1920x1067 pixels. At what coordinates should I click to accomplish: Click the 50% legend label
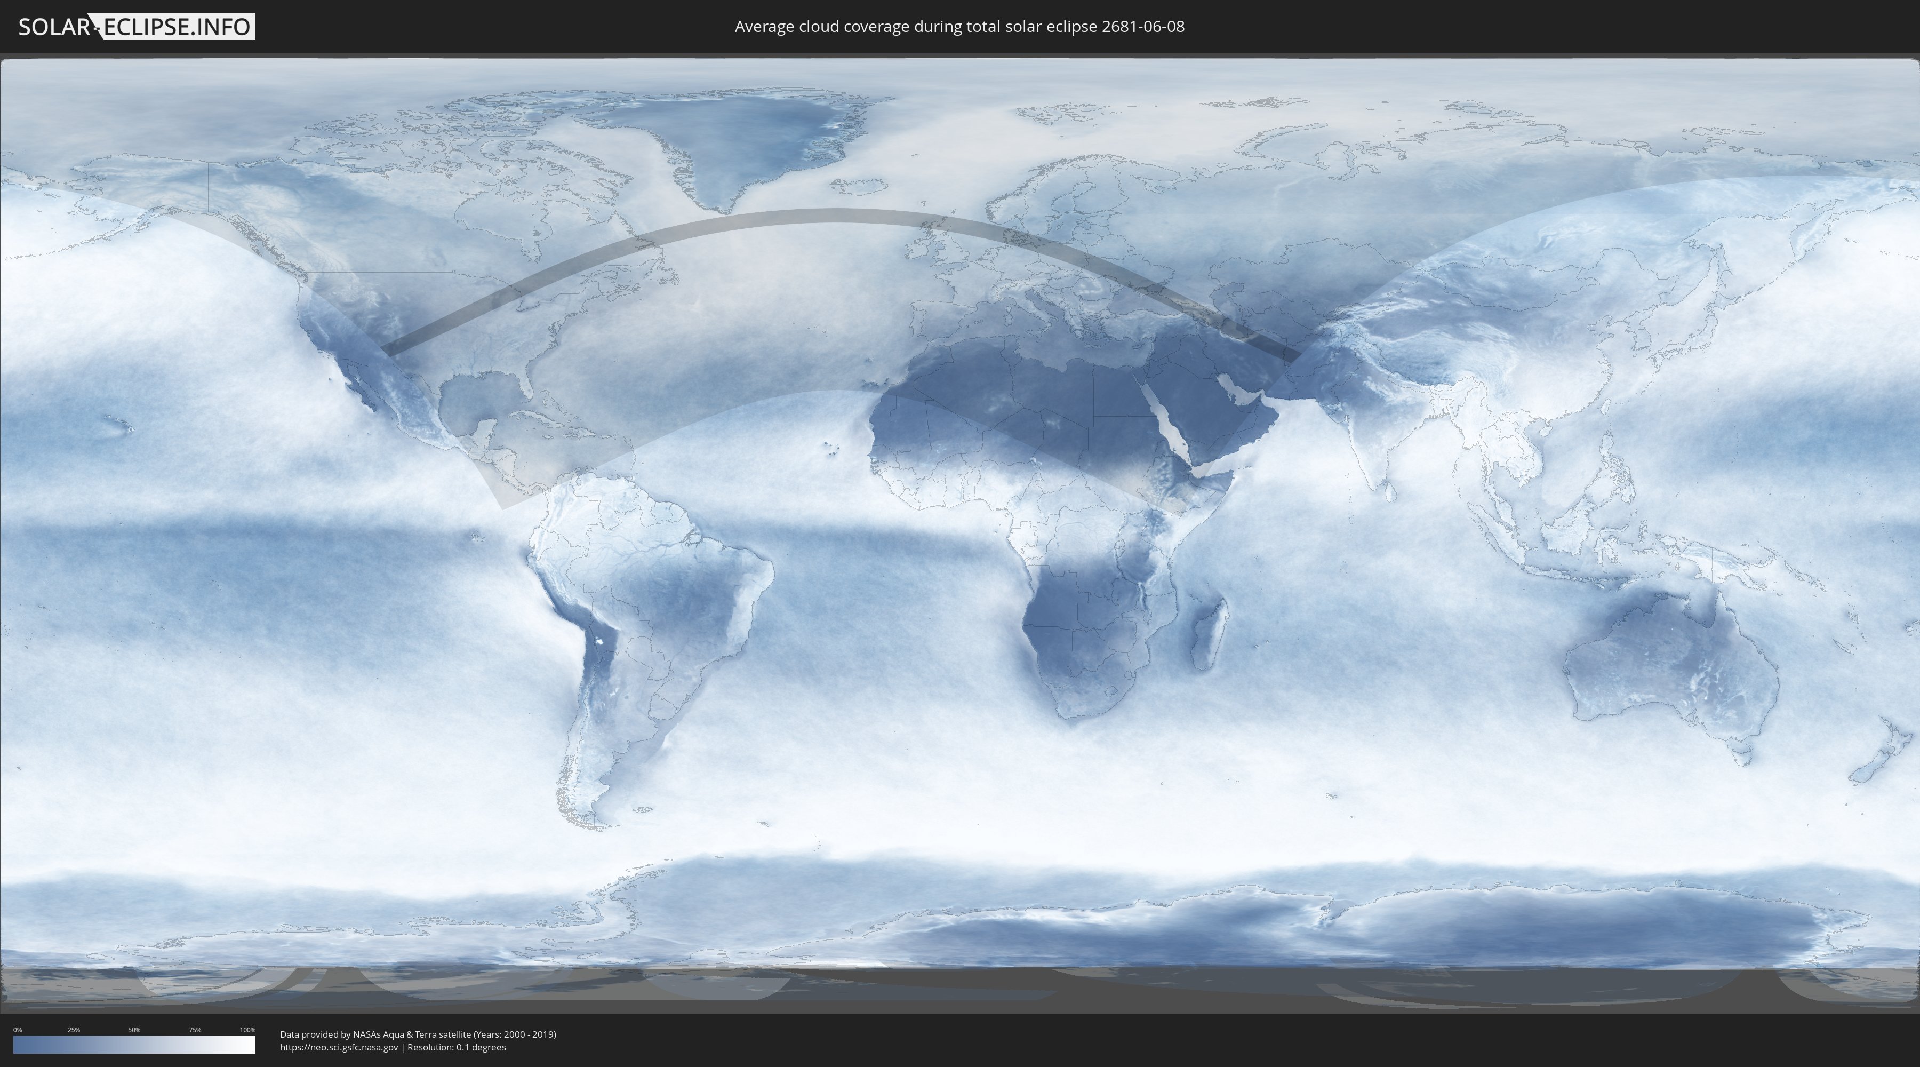tap(134, 1030)
